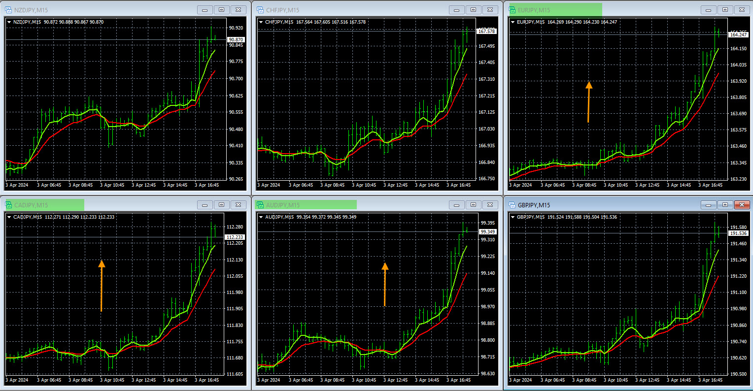Screen dimensions: 753x391
Task: Expand the NZDJPY,M15 chart dropdown triangle
Action: [x=9, y=22]
